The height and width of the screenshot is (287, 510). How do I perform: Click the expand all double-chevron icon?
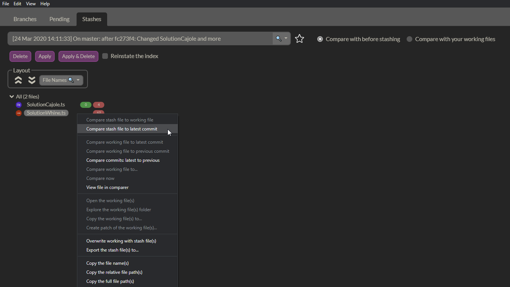click(32, 80)
